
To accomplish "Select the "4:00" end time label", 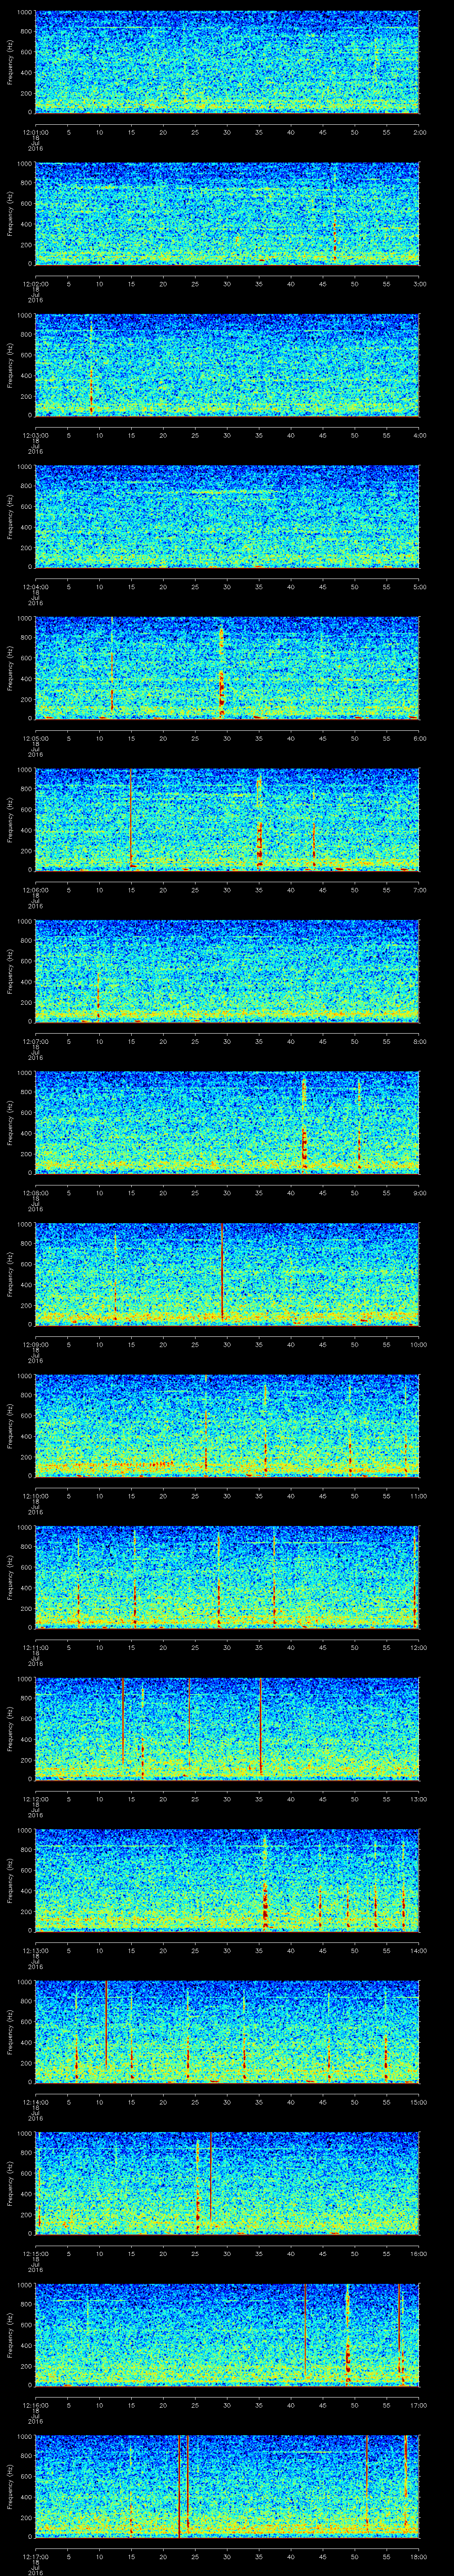I will [x=419, y=435].
